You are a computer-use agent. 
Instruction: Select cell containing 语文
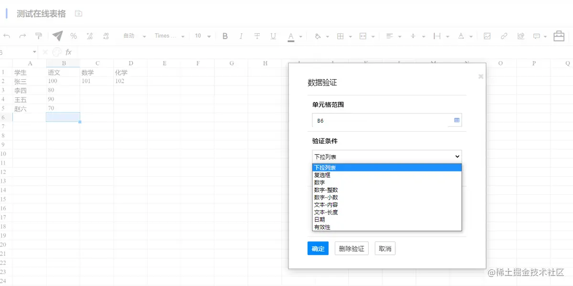coord(63,73)
